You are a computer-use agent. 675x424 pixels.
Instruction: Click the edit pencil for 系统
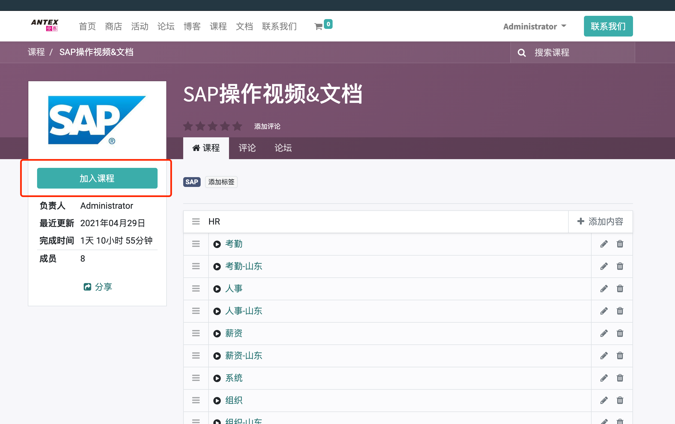[604, 378]
